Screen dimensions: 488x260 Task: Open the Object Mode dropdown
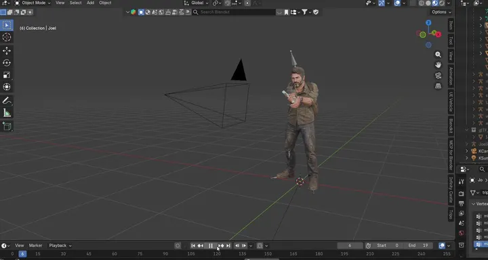(x=33, y=3)
